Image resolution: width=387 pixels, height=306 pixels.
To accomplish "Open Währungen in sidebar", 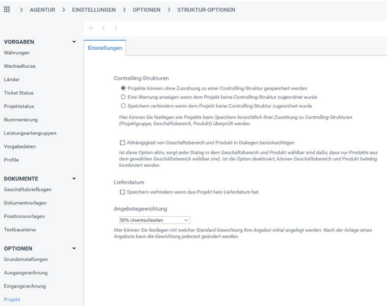I will tap(16, 53).
